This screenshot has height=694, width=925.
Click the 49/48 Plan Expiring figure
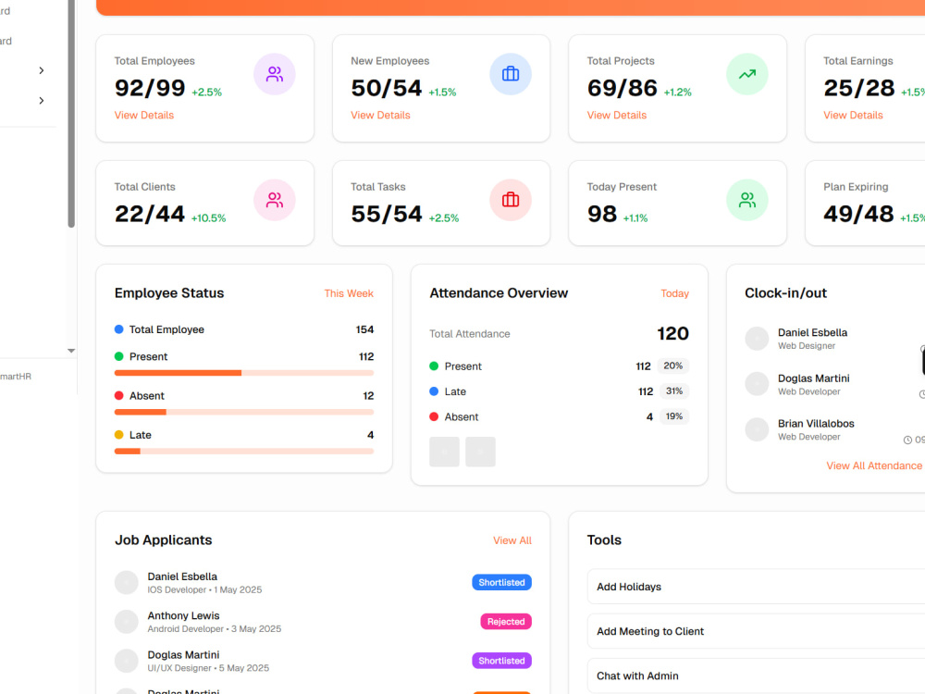tap(859, 214)
